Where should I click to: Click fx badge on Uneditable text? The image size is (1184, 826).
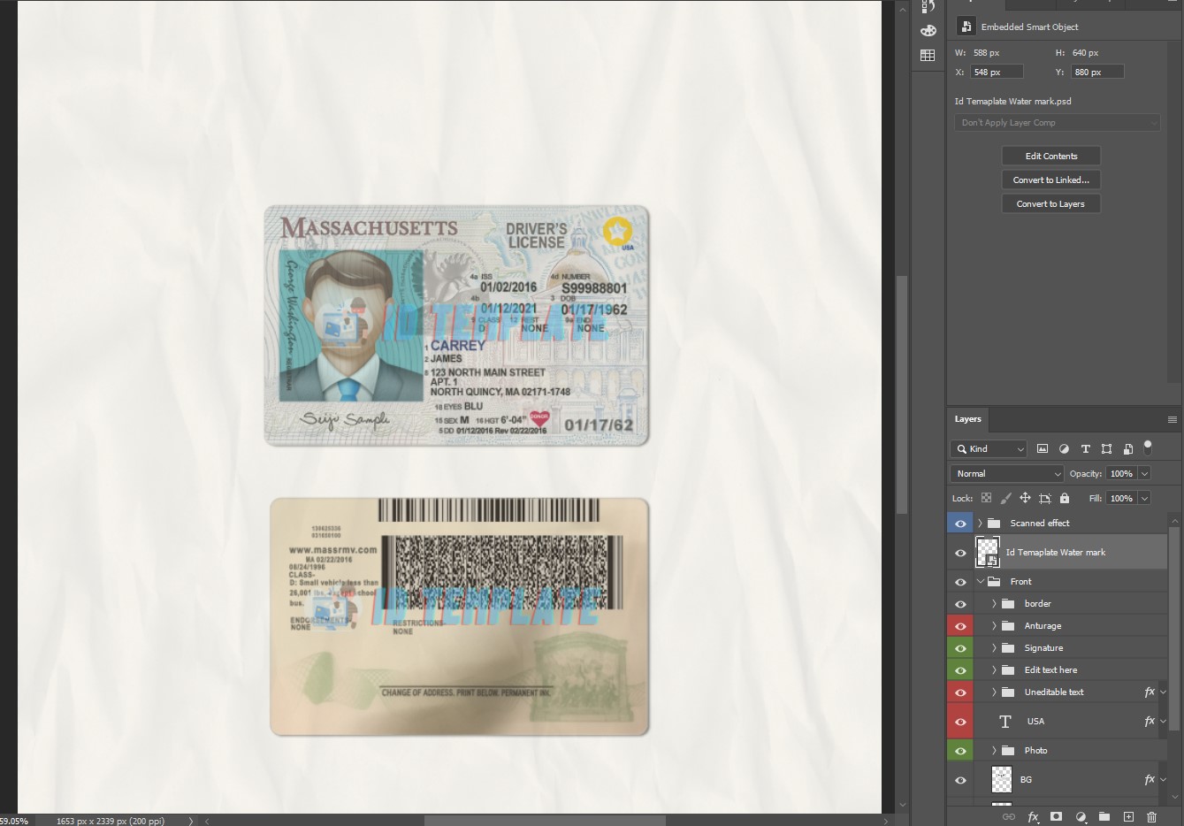click(x=1150, y=692)
